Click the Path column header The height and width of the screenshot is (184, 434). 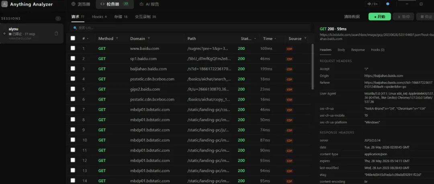pos(192,39)
